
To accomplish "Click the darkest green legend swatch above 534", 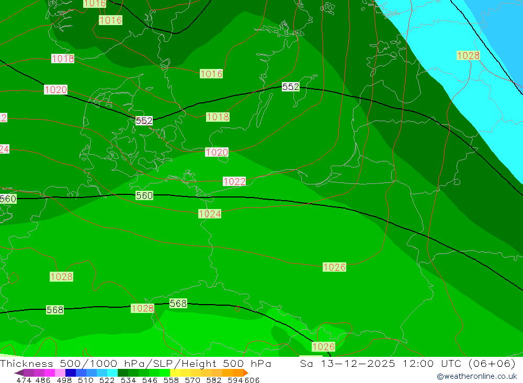I will point(123,373).
